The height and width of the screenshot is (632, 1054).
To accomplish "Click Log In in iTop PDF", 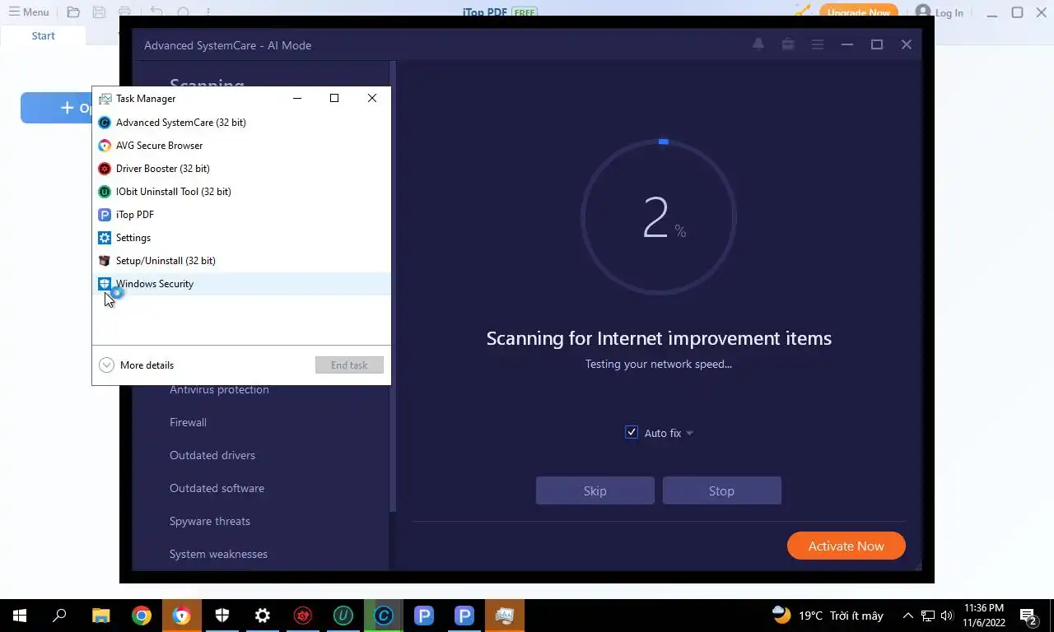I will (940, 12).
